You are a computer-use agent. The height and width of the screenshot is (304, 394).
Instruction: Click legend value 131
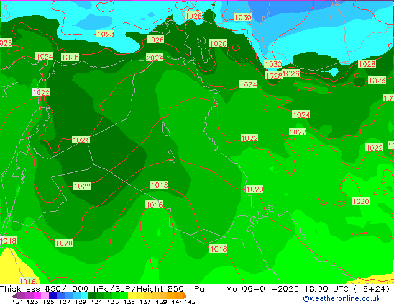96,302
